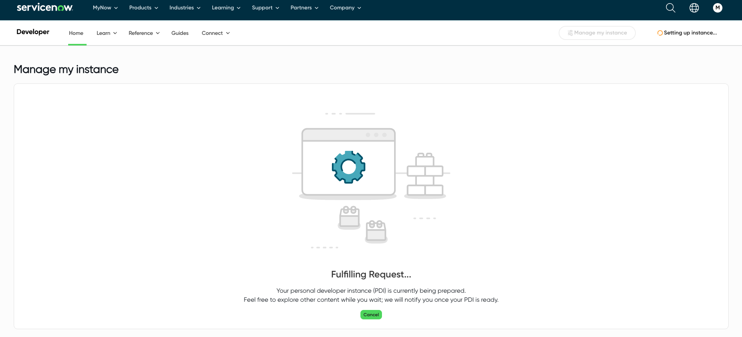Open the M user profile avatar
742x337 pixels.
(717, 8)
